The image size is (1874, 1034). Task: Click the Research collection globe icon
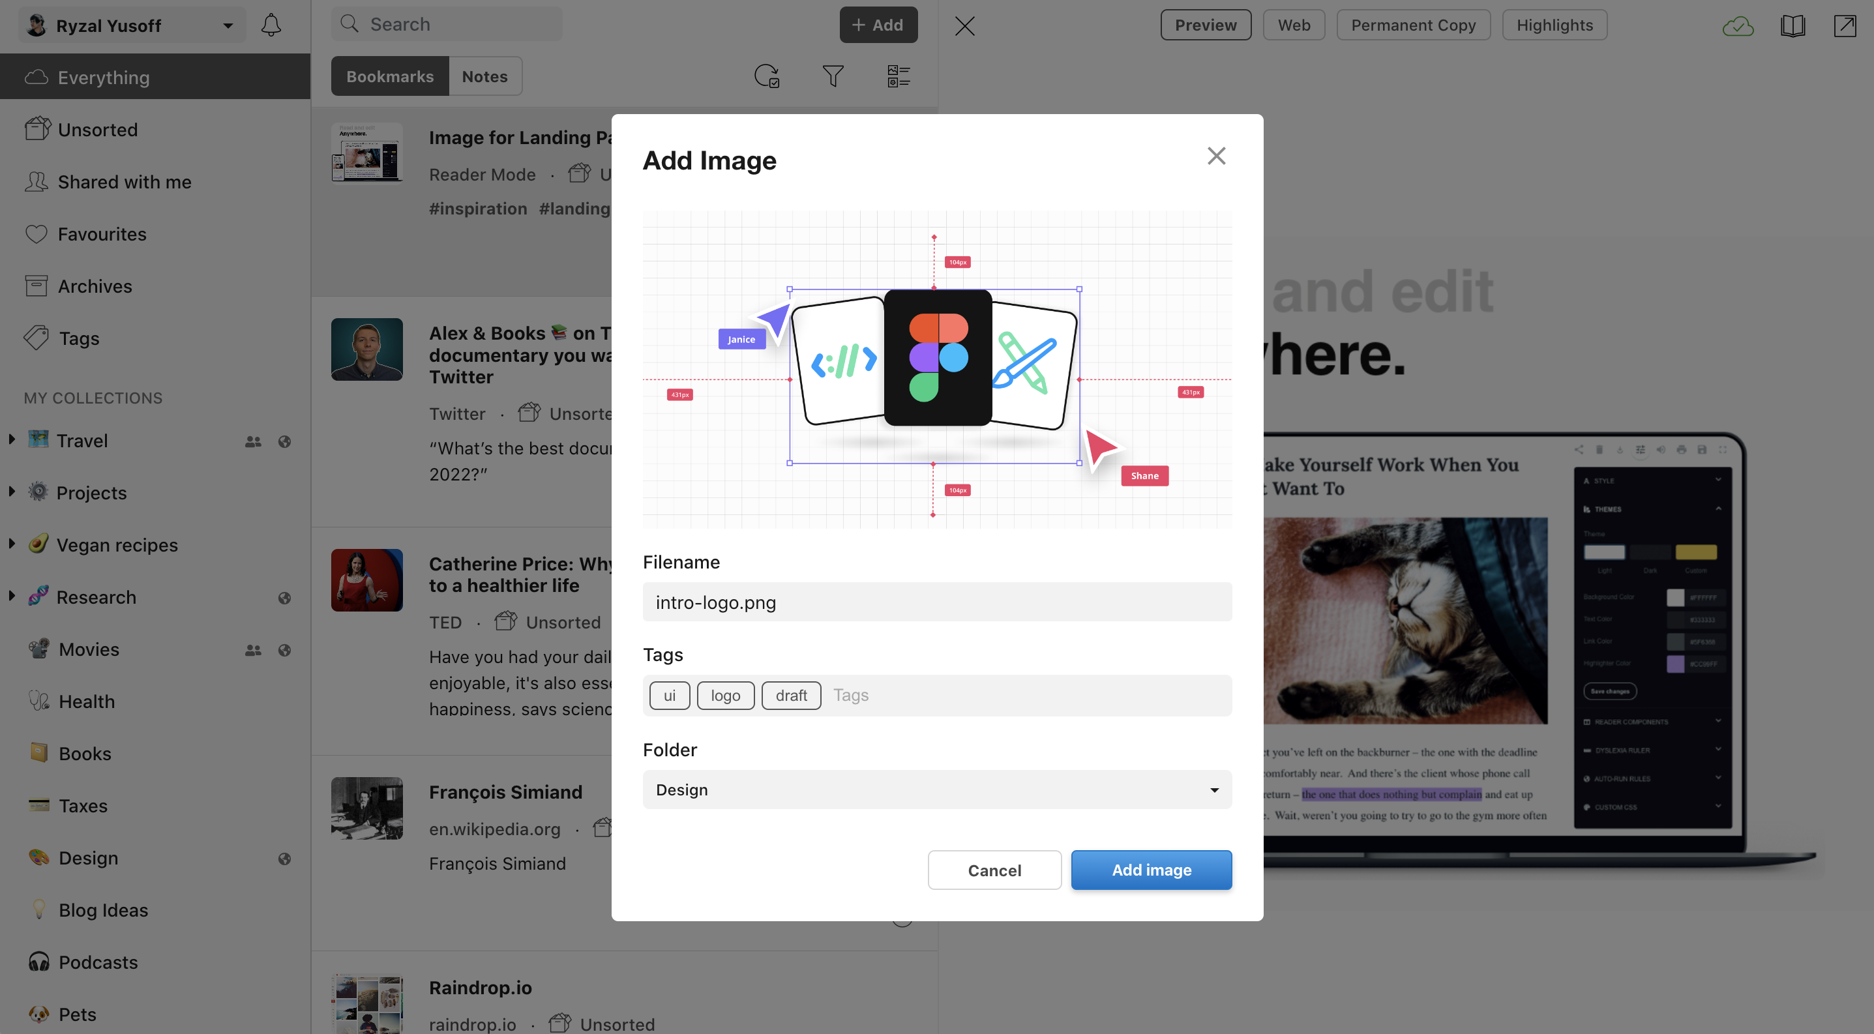click(284, 598)
